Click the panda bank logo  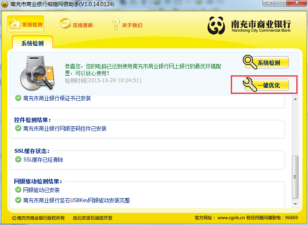pyautogui.click(x=216, y=25)
